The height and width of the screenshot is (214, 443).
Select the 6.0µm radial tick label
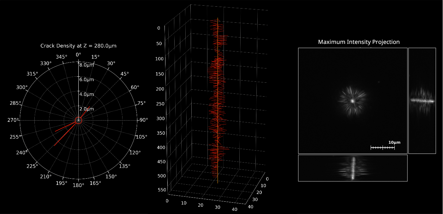coord(87,80)
